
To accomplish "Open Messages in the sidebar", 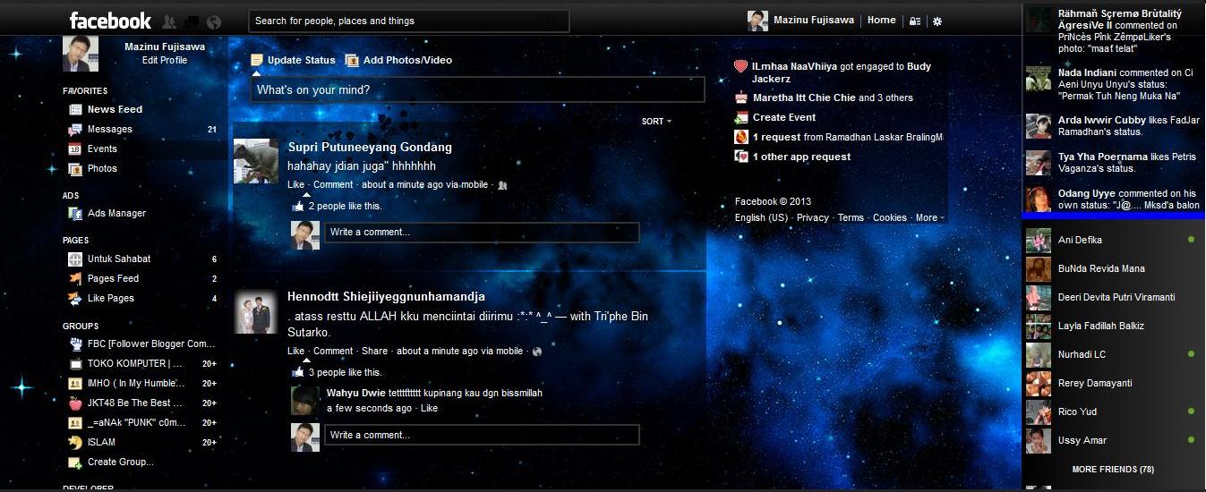I will pos(109,129).
